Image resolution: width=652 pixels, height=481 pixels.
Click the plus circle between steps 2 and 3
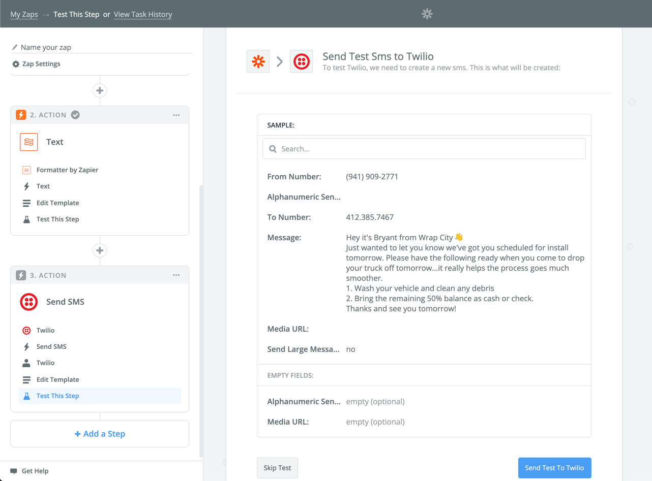click(x=100, y=250)
